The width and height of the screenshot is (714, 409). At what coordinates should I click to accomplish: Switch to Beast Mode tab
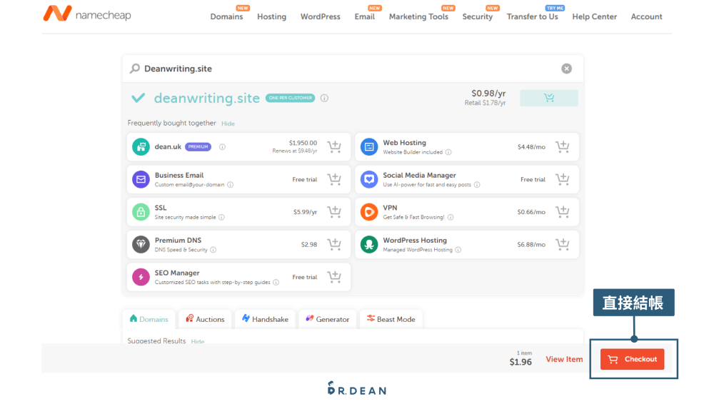[x=391, y=319]
